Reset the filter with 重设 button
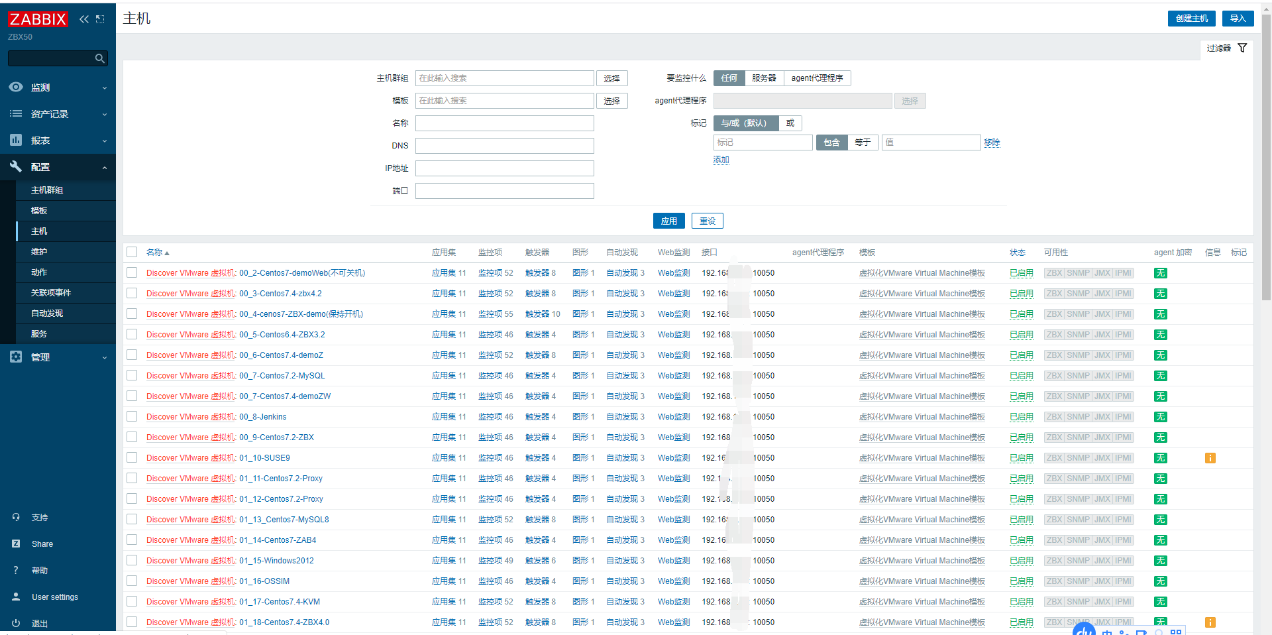1272x635 pixels. point(707,221)
